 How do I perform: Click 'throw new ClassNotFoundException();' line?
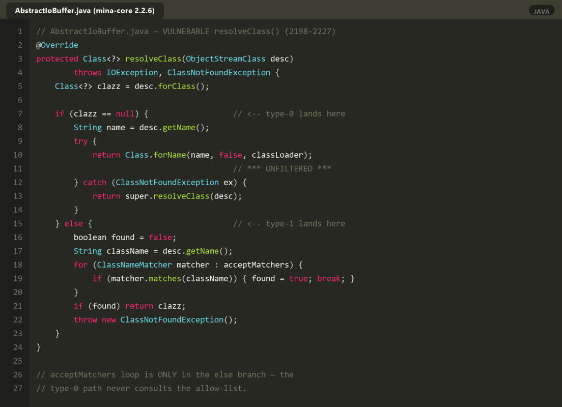[155, 320]
